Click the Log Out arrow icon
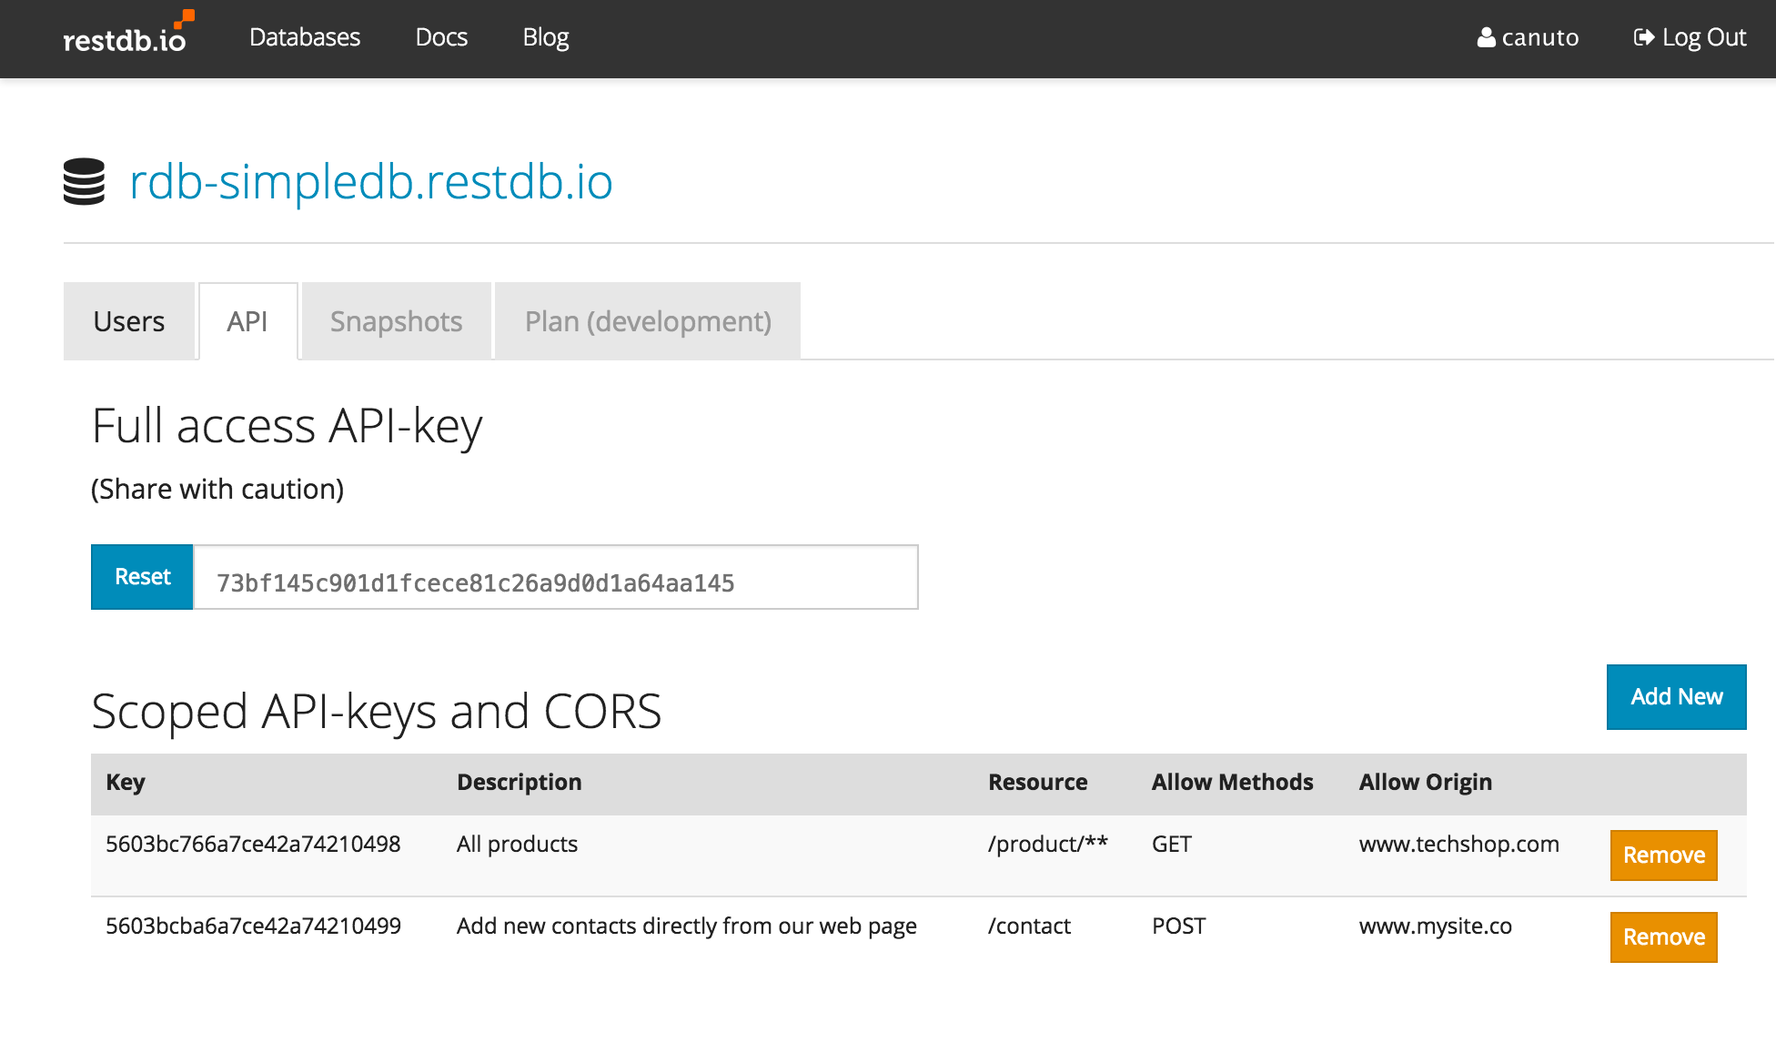 (x=1643, y=37)
